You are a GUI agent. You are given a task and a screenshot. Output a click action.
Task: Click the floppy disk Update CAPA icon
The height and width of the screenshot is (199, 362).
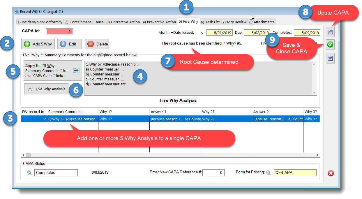click(x=330, y=32)
